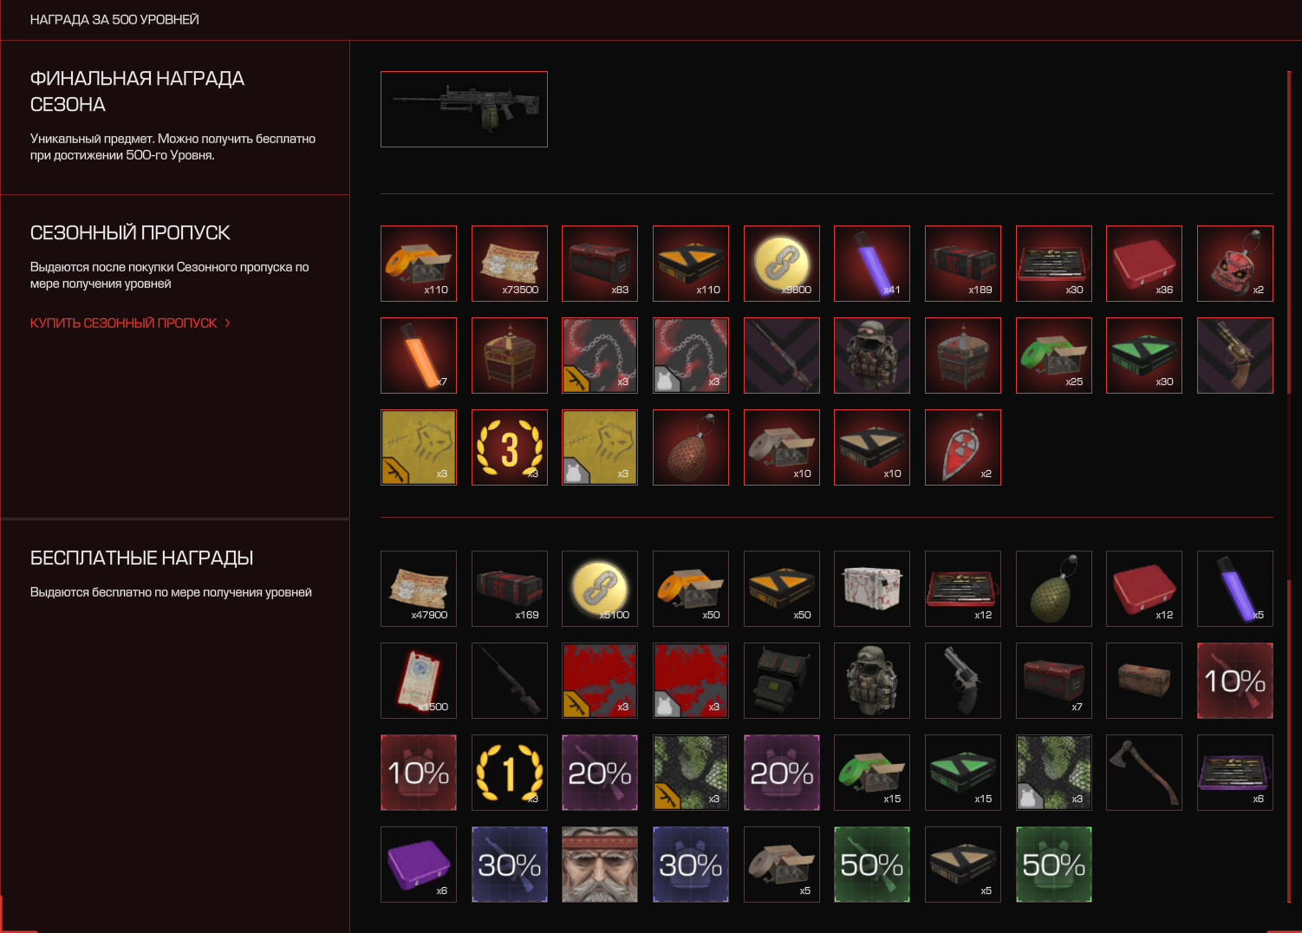Click the bearded old man avatar reward
The image size is (1302, 933).
point(600,864)
